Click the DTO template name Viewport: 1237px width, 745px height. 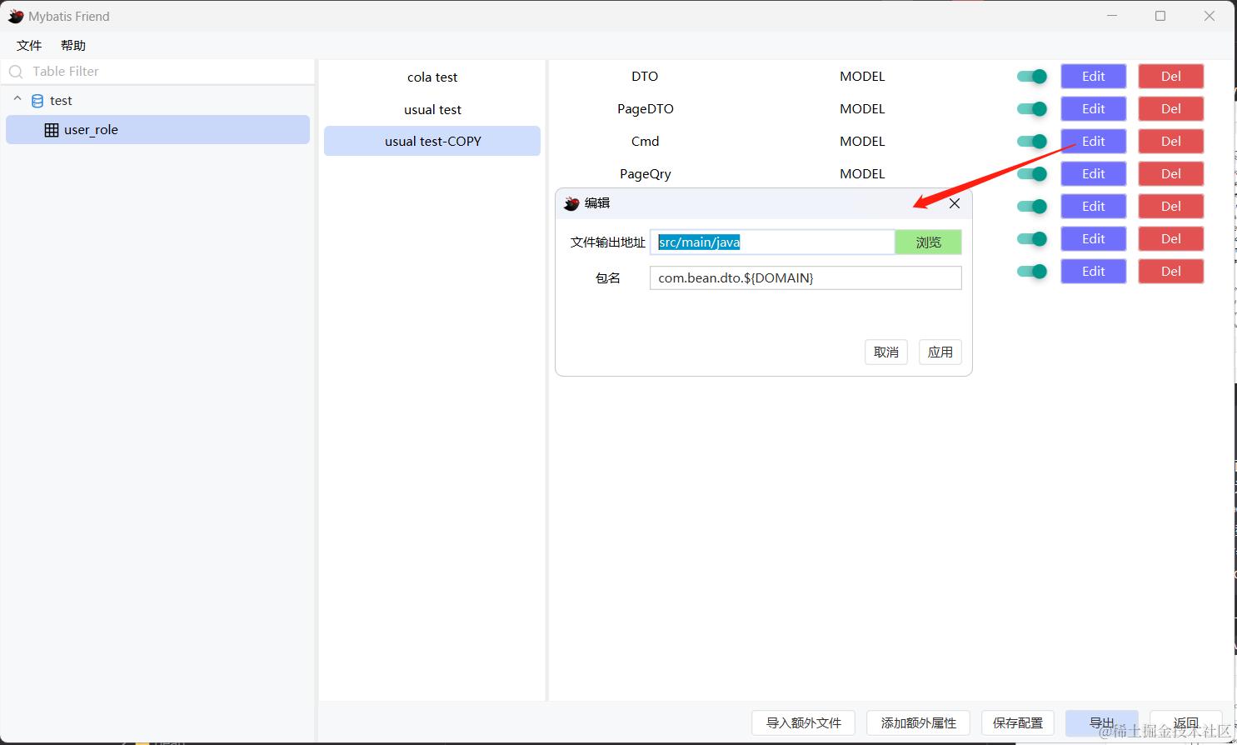tap(645, 77)
